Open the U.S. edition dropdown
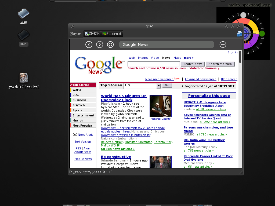The height and width of the screenshot is (206, 275). [142, 86]
